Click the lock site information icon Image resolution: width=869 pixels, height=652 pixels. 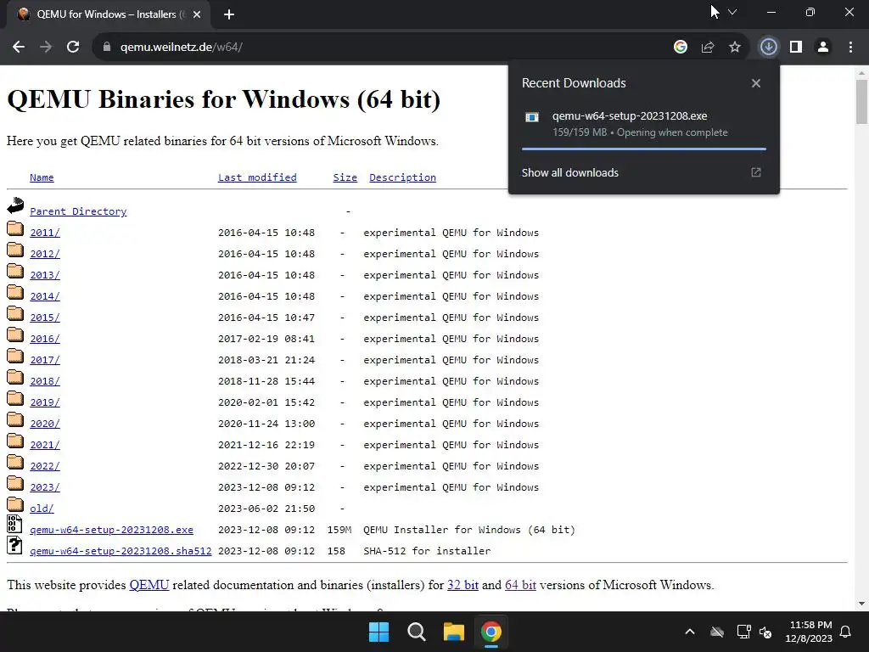(x=107, y=48)
